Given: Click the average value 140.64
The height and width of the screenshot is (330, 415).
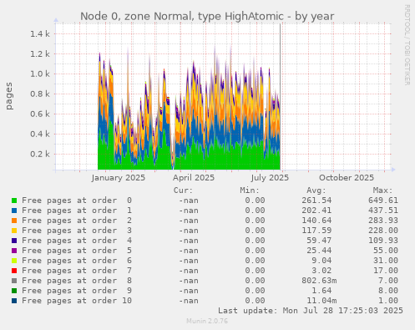Looking at the screenshot, I should [316, 221].
